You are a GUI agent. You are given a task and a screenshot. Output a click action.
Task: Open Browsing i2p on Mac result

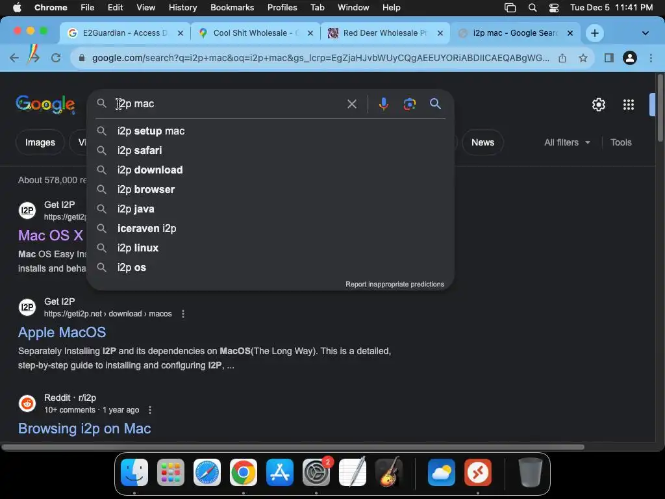[84, 429]
